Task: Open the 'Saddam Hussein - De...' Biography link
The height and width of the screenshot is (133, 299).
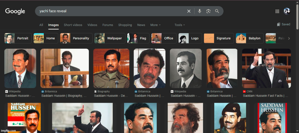Action: click(111, 96)
